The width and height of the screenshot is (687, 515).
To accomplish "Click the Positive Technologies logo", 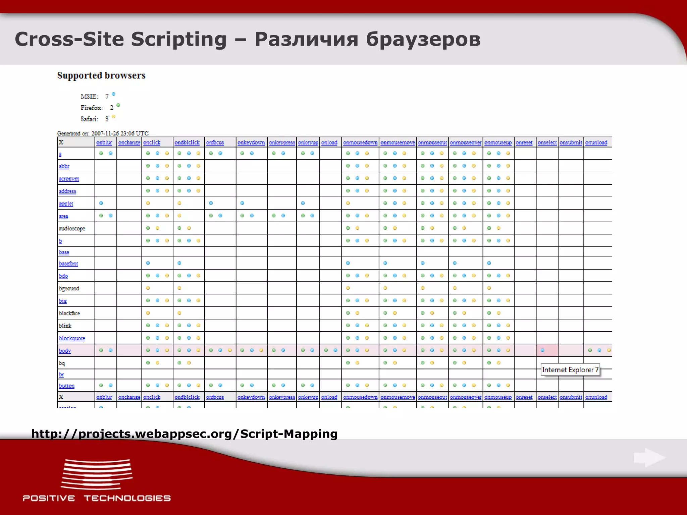I will click(97, 480).
